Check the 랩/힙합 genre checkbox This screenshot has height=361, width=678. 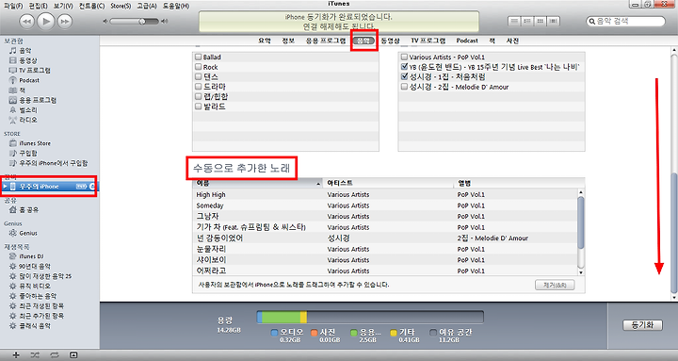[x=198, y=96]
